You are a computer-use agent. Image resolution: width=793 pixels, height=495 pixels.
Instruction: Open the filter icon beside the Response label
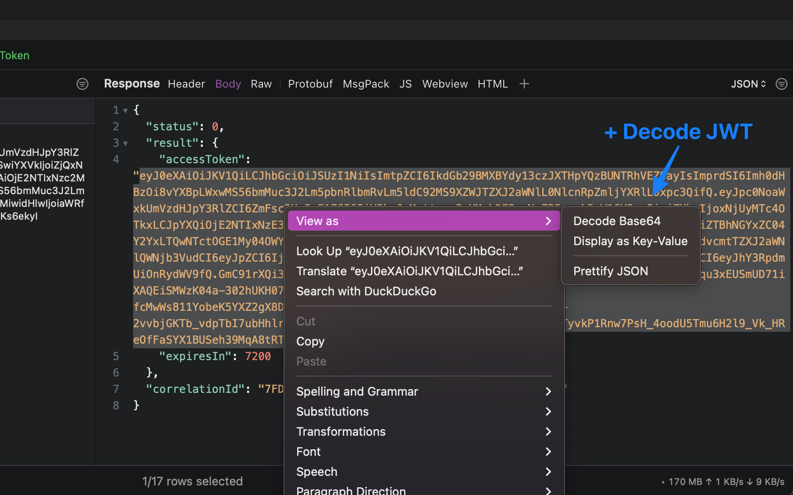tap(82, 84)
